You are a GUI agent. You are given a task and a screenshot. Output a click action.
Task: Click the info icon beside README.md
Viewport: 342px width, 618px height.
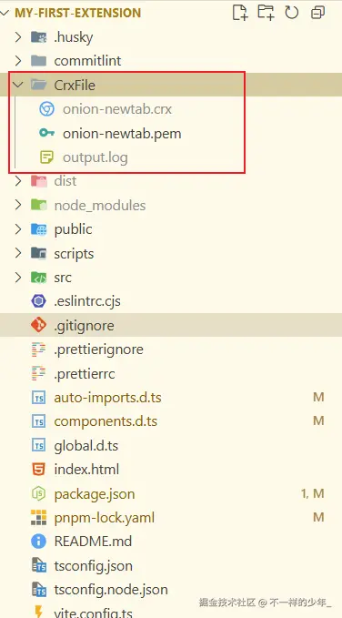point(38,542)
